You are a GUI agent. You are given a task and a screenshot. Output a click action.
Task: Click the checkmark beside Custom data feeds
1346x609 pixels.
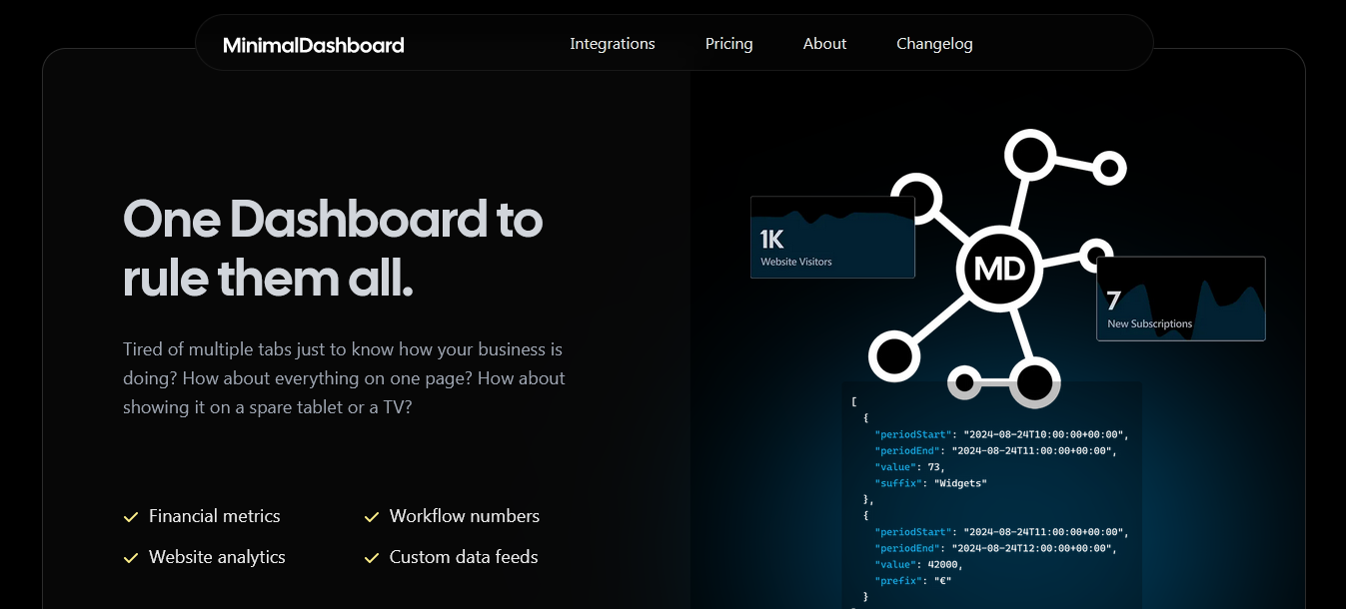372,558
